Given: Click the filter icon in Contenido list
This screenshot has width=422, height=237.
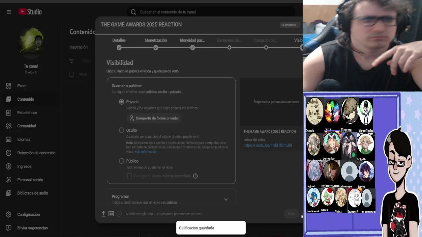Looking at the screenshot, I should point(72,61).
